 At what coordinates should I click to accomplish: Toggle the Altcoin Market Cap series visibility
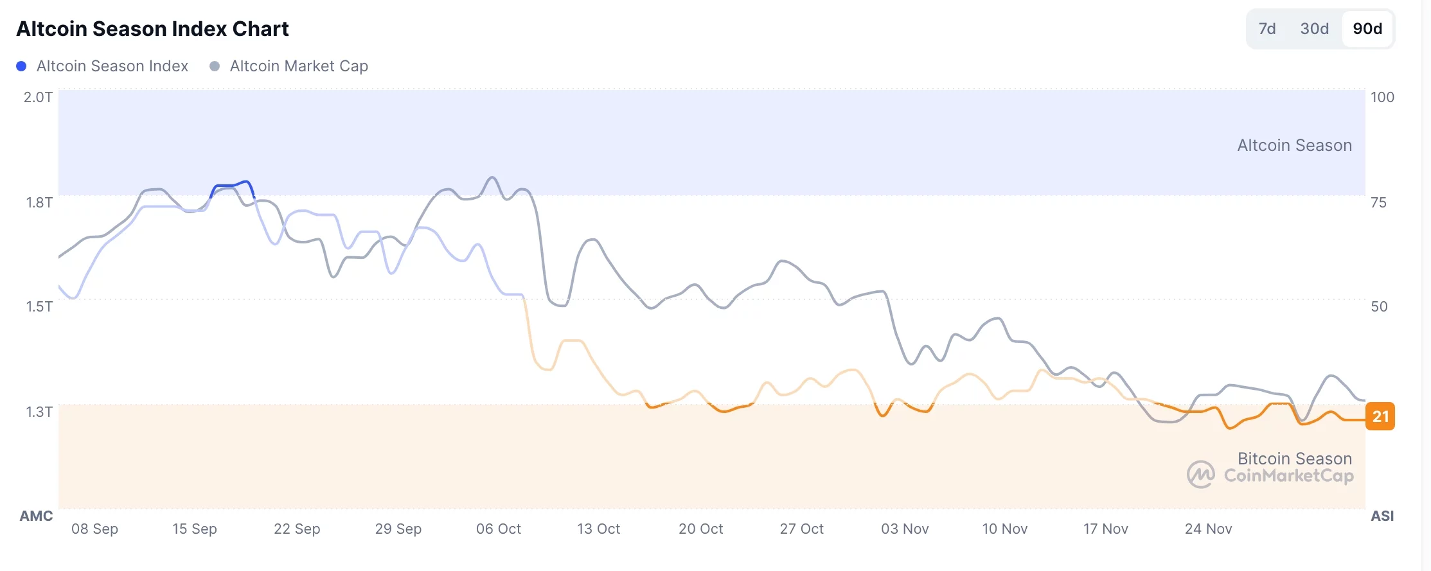coord(298,66)
